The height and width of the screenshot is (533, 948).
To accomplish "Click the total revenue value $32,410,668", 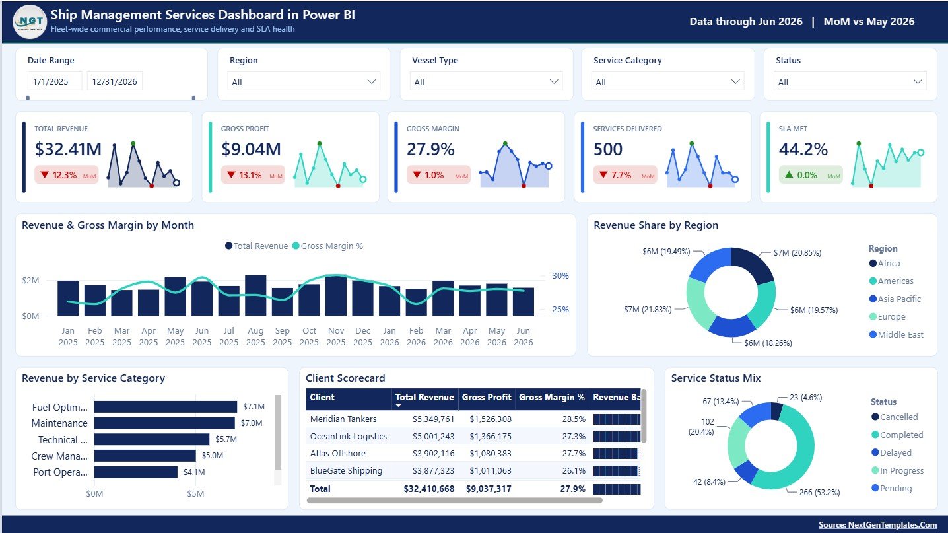I will [429, 489].
